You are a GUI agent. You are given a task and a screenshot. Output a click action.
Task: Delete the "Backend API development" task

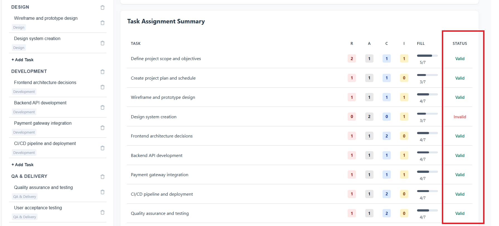102,107
